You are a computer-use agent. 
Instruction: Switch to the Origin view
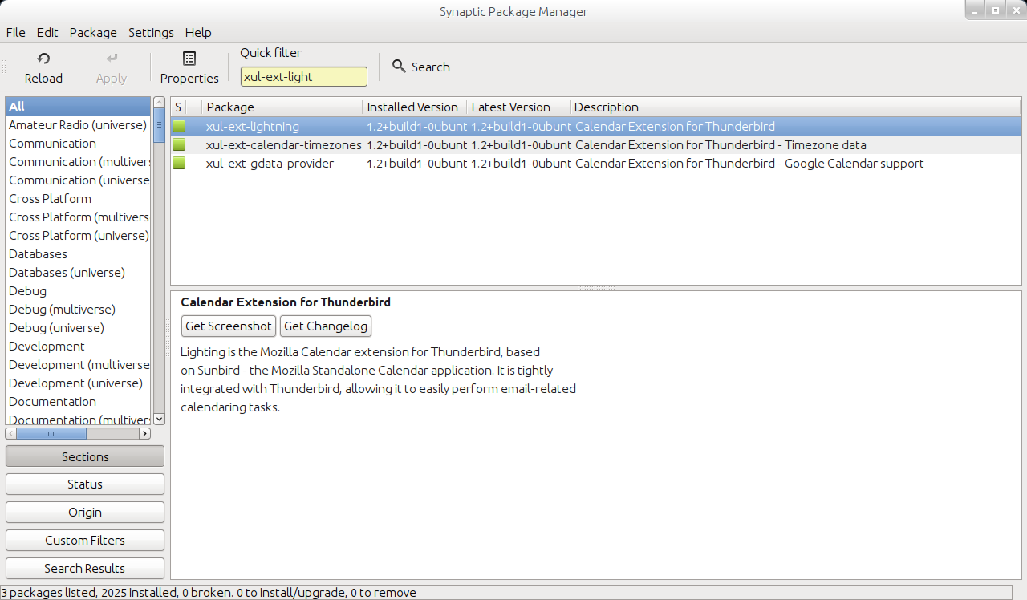click(x=85, y=513)
